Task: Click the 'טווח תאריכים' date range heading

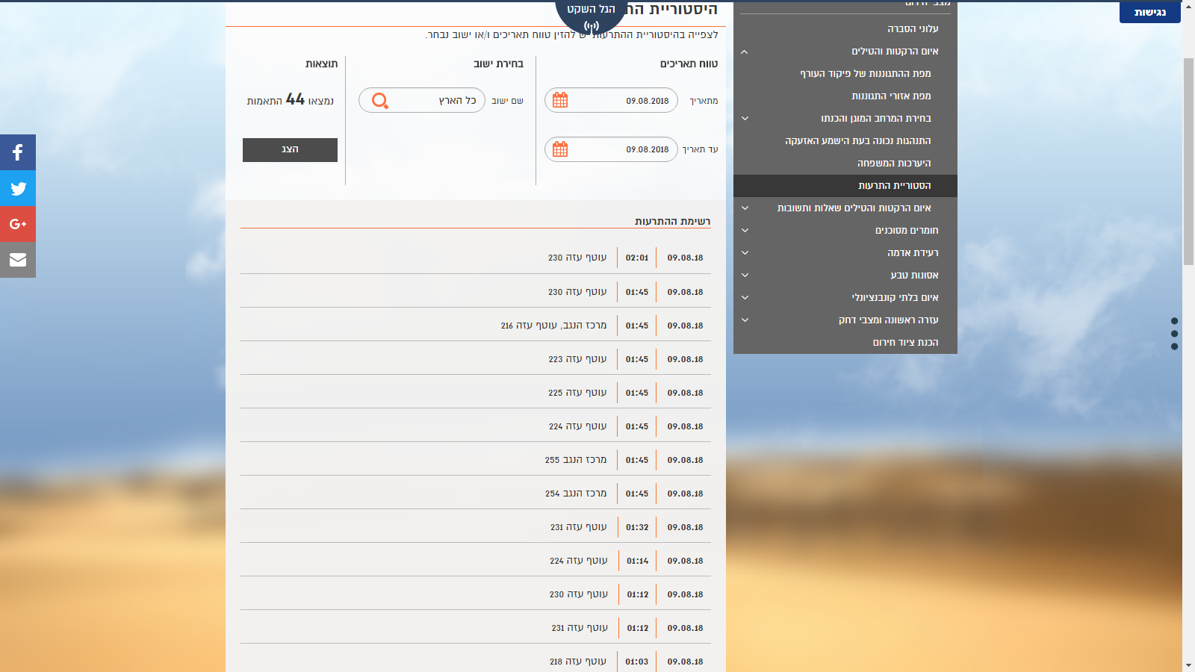Action: coord(689,64)
